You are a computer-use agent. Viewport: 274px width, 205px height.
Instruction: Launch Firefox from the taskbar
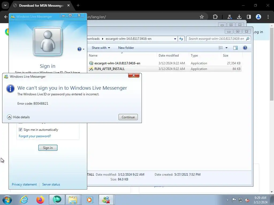pyautogui.click(x=40, y=200)
